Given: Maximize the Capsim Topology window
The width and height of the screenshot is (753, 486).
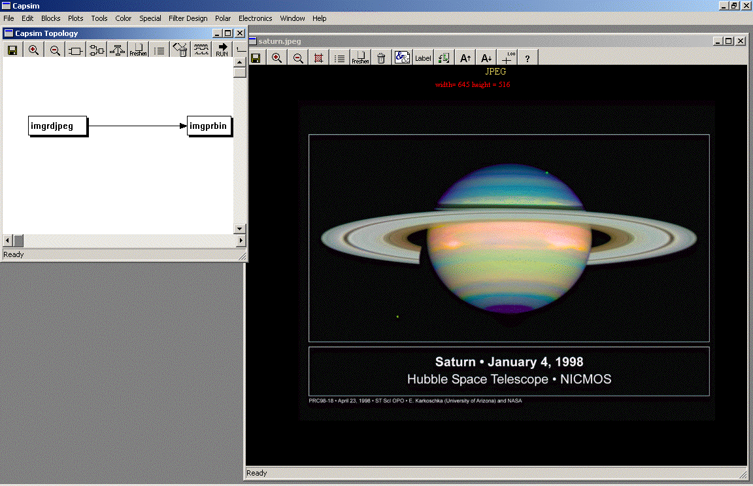Looking at the screenshot, I should click(228, 33).
